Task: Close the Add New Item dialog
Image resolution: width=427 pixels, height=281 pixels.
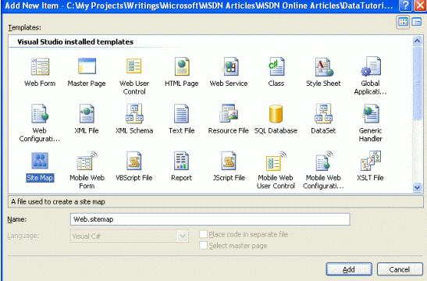Action: [420, 5]
